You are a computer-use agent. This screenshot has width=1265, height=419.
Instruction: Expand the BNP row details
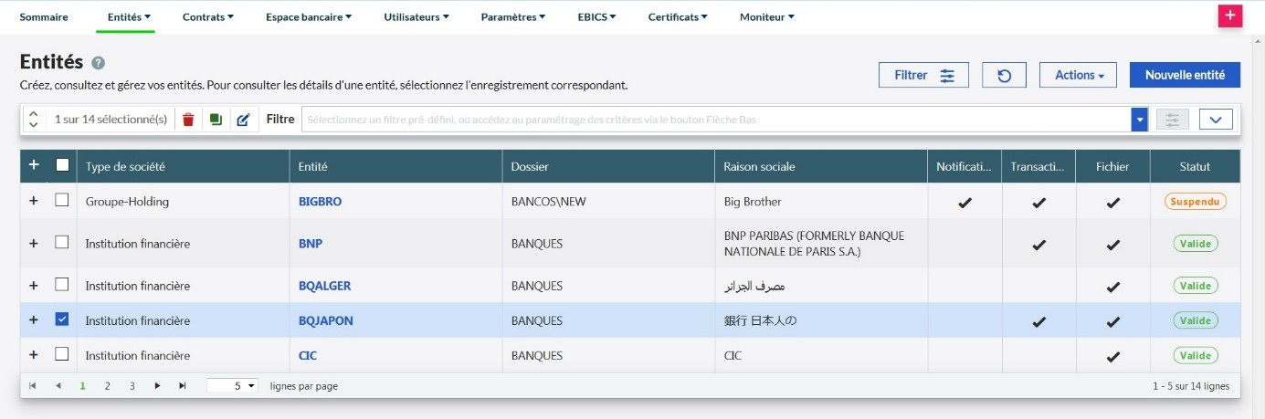pyautogui.click(x=34, y=244)
